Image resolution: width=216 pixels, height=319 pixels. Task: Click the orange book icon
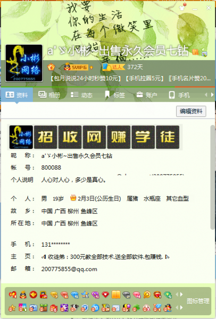click(116, 295)
